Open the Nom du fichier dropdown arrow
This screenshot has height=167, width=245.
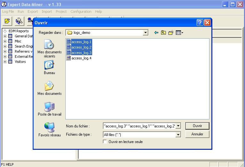pos(178,126)
